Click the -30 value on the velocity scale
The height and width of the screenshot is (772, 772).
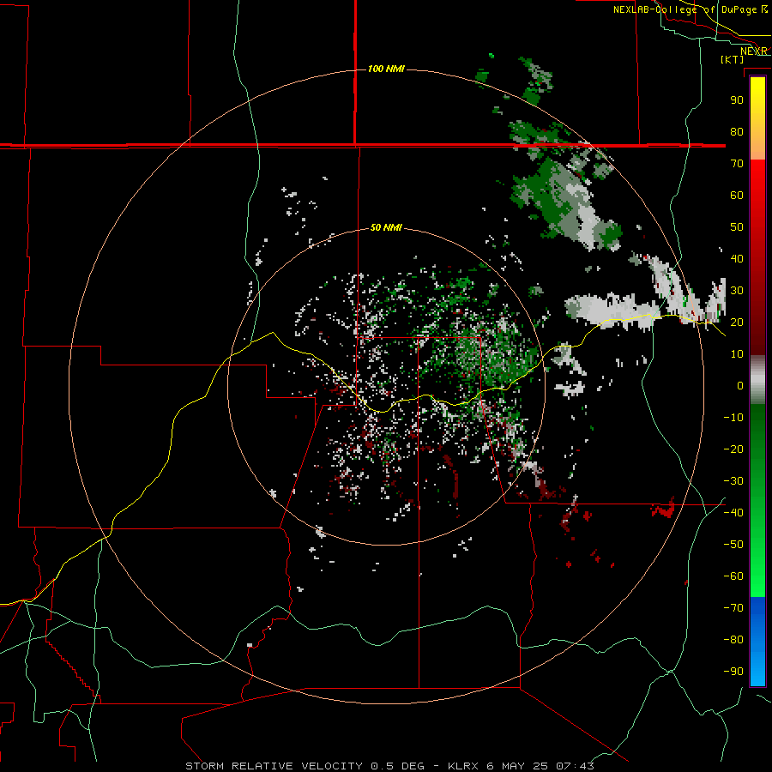(733, 481)
